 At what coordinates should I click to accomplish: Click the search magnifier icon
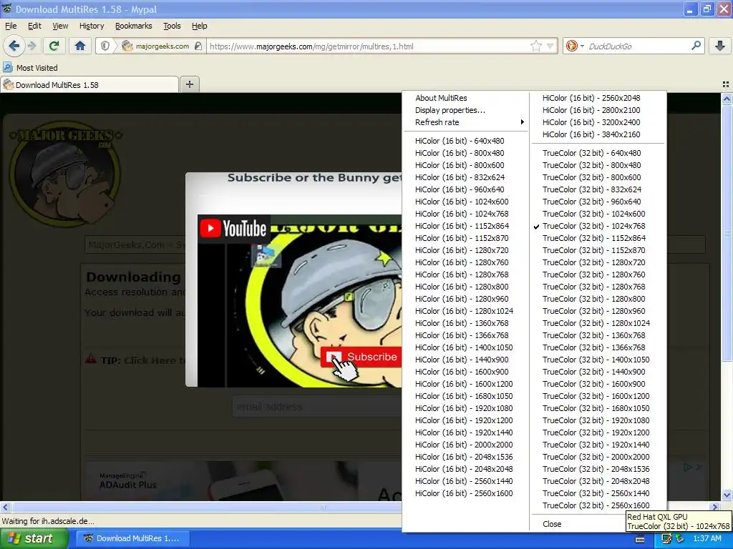[696, 46]
